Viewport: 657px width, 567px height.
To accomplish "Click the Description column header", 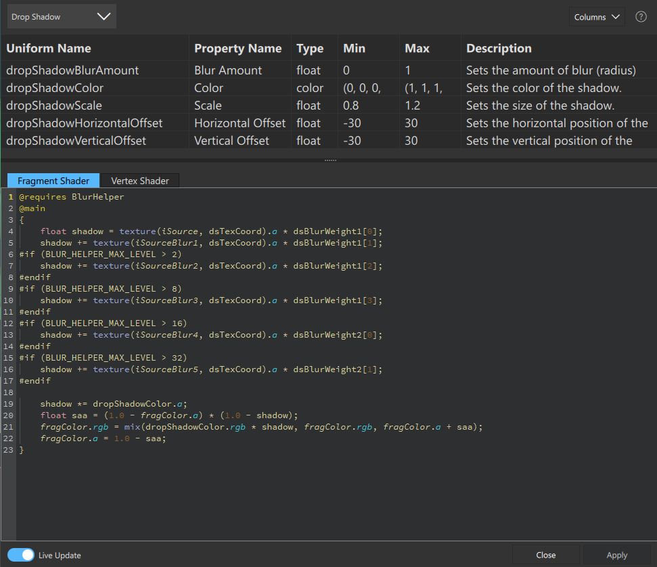I will click(498, 48).
